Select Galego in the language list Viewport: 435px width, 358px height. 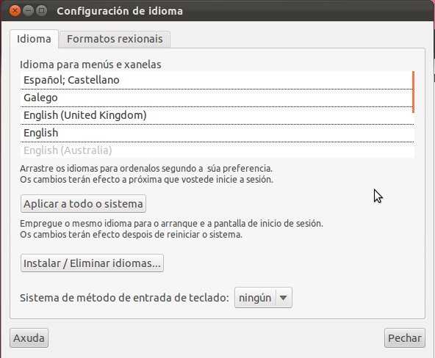(x=216, y=98)
